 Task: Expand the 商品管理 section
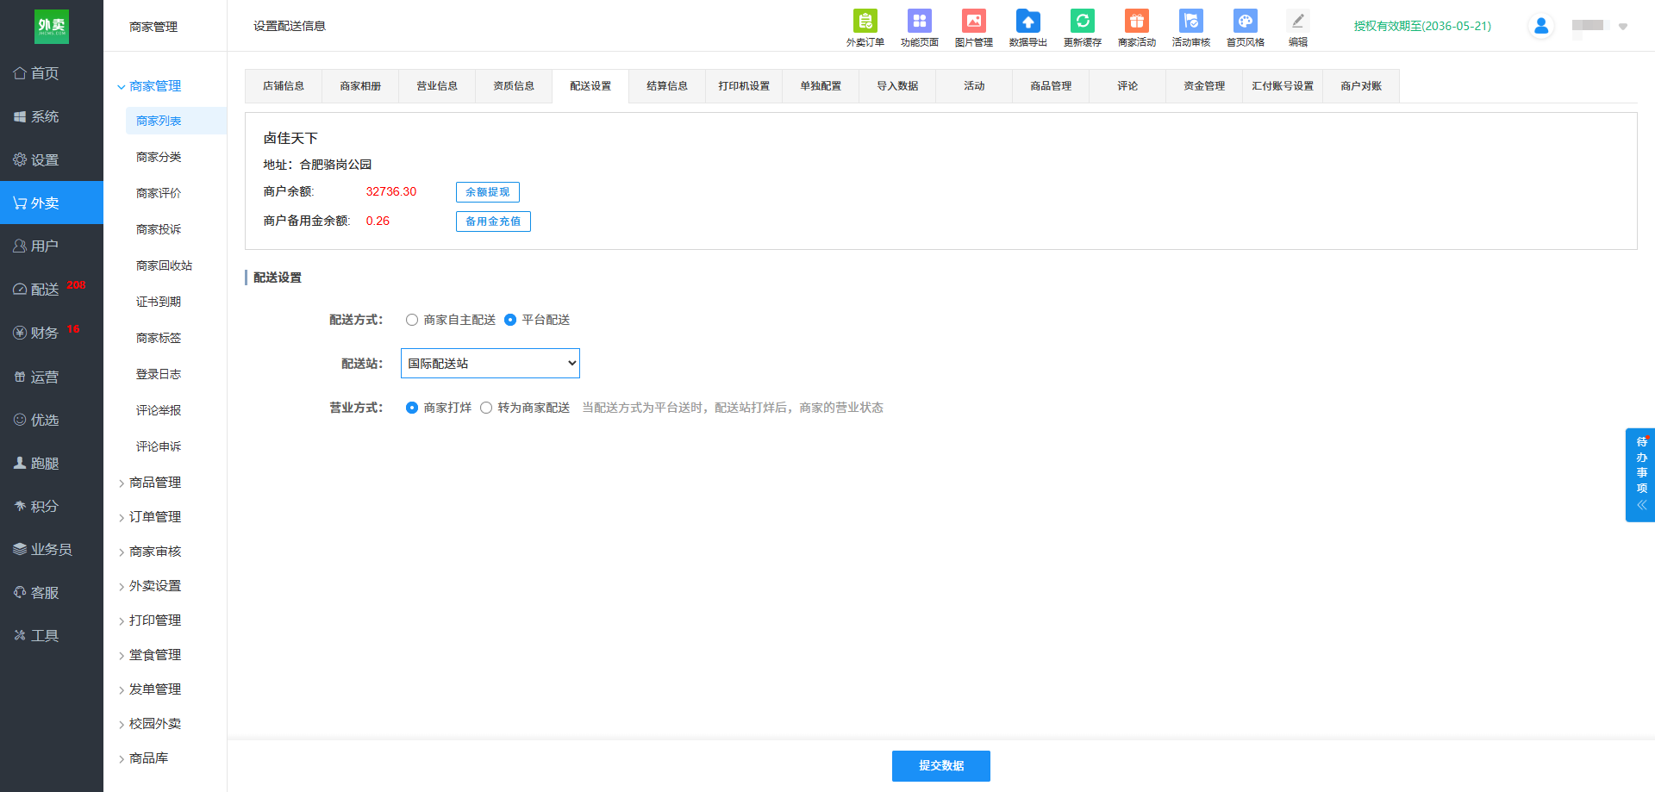[149, 483]
